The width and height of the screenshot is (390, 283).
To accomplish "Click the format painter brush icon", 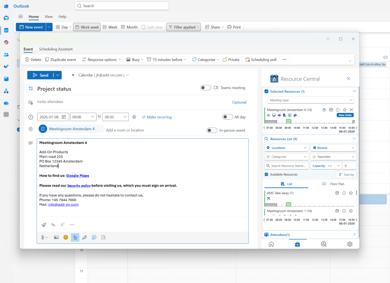I will tap(44, 225).
